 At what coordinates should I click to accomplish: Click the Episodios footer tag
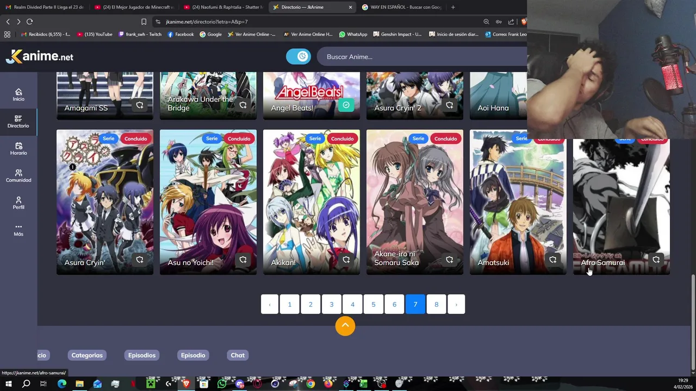pos(142,355)
